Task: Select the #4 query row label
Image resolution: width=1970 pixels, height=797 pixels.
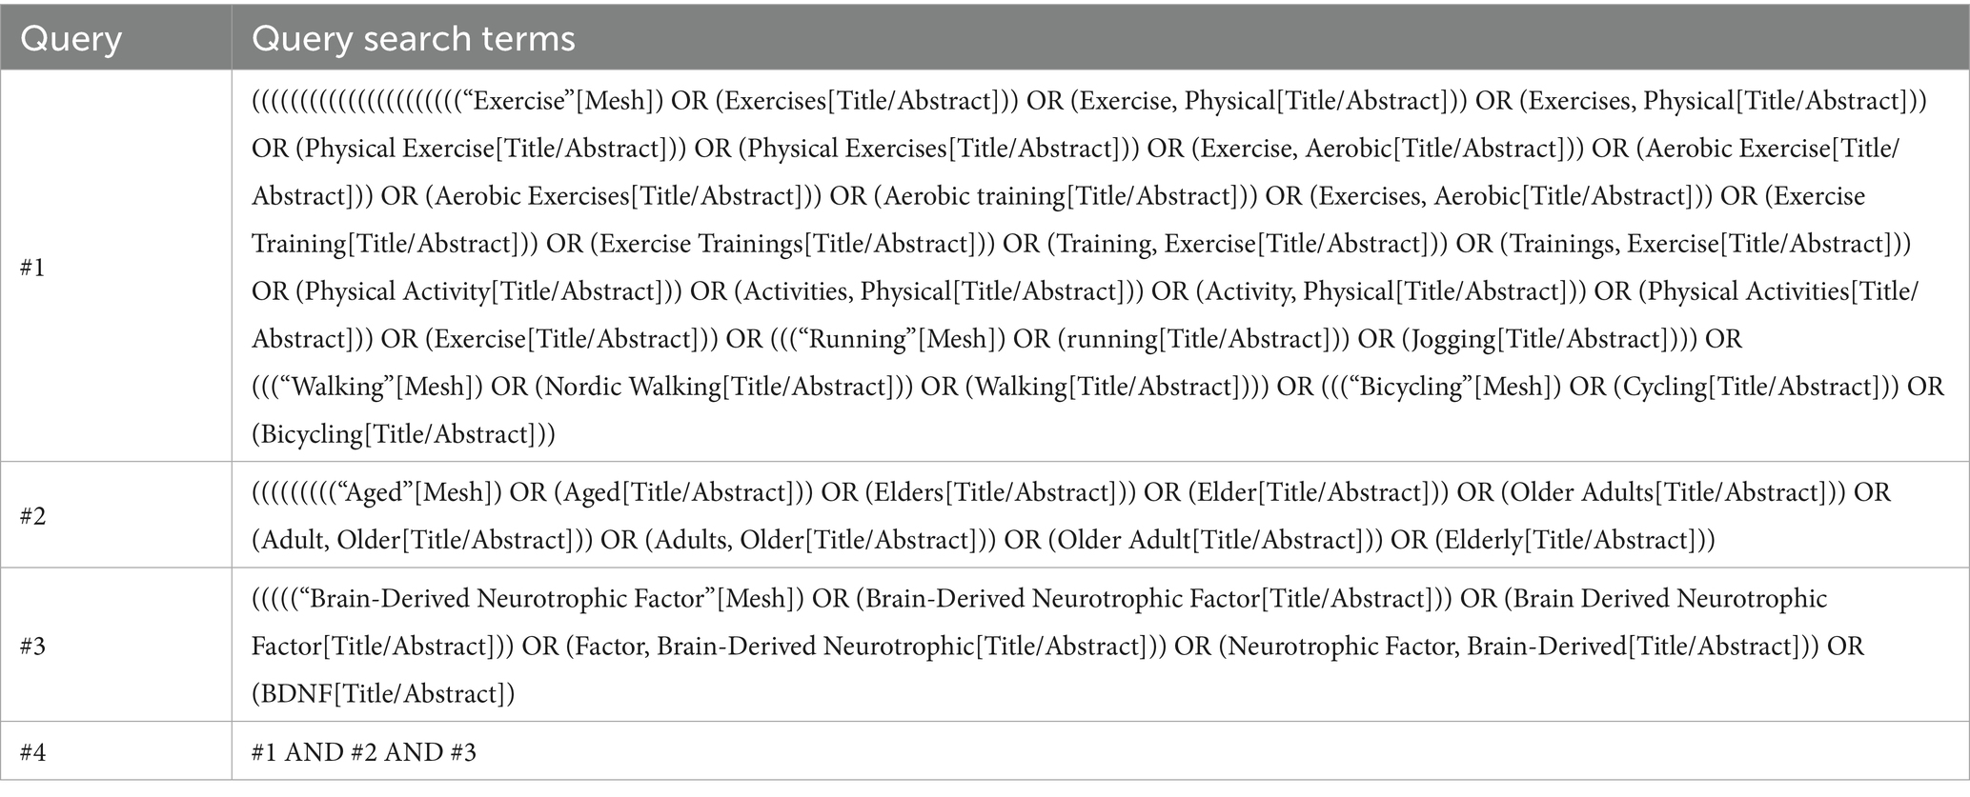Action: (33, 753)
